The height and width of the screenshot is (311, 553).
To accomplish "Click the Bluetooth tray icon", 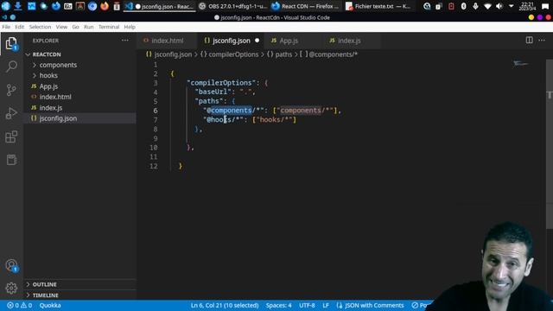I will click(x=463, y=6).
